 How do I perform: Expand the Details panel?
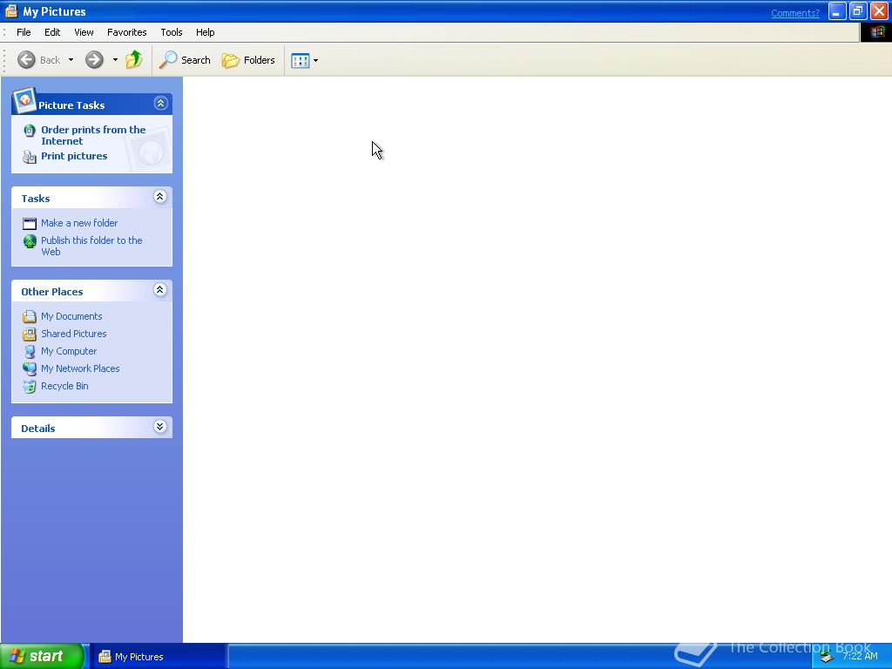pyautogui.click(x=160, y=427)
